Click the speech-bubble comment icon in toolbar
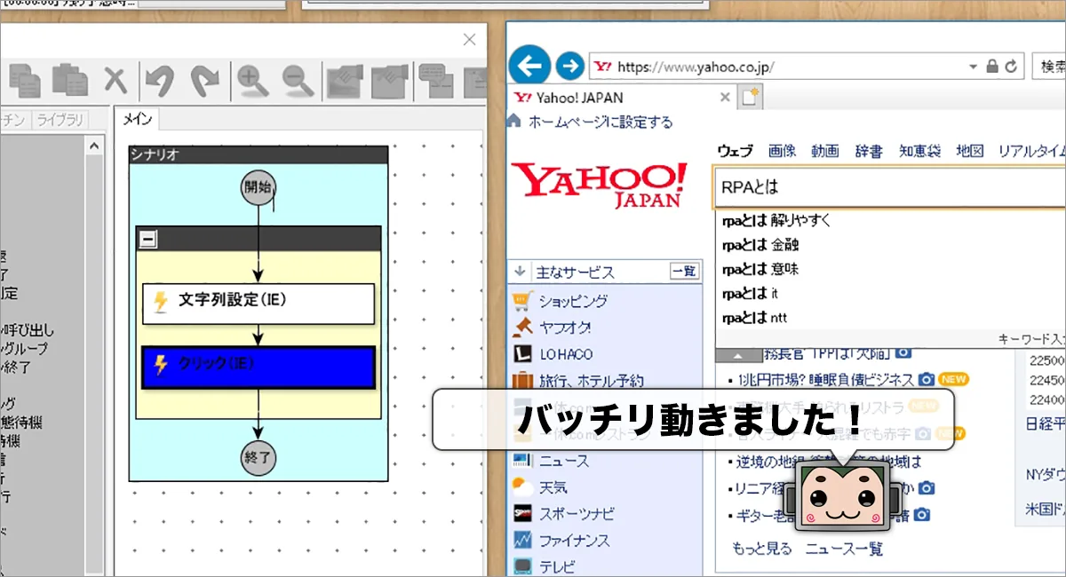 click(436, 81)
